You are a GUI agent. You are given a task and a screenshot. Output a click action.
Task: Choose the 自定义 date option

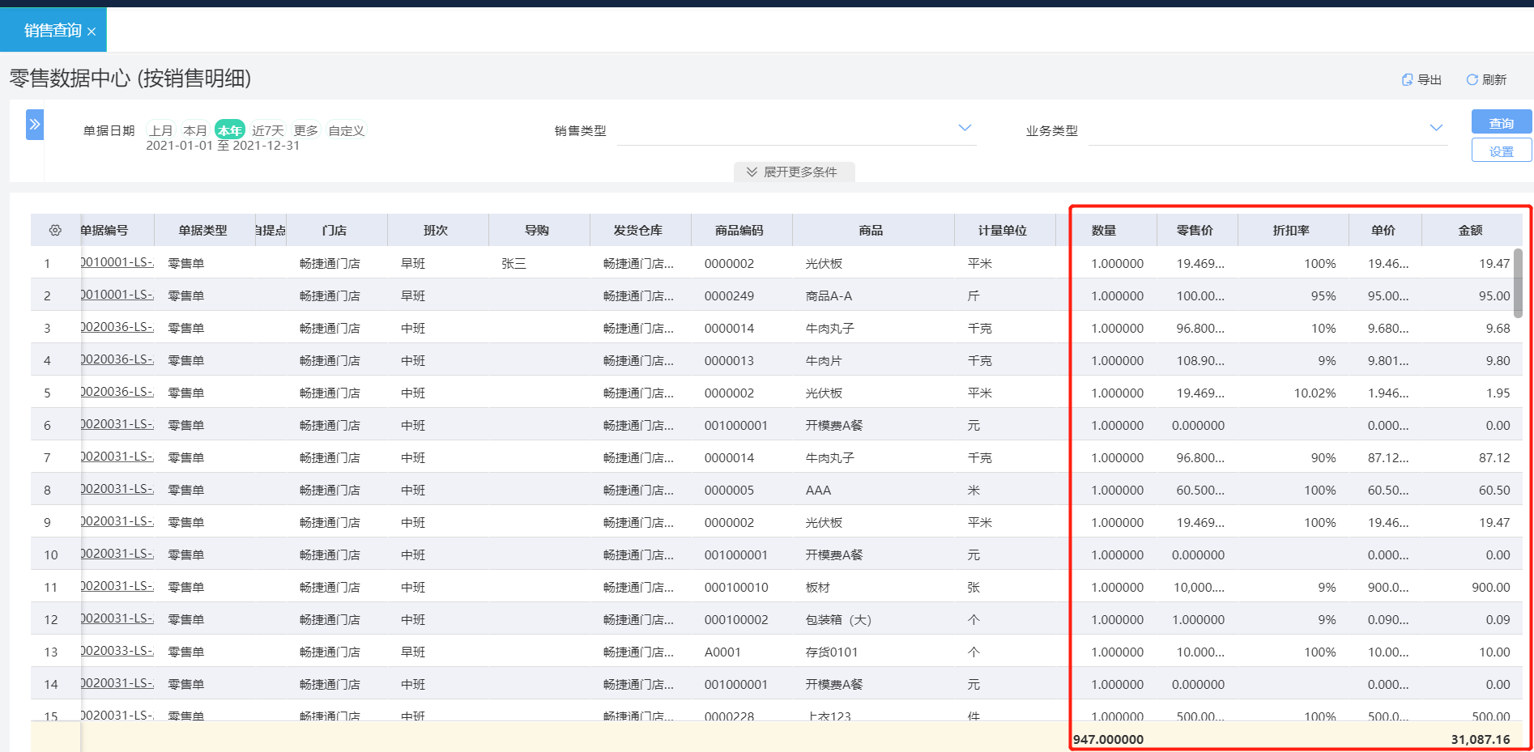coord(347,130)
